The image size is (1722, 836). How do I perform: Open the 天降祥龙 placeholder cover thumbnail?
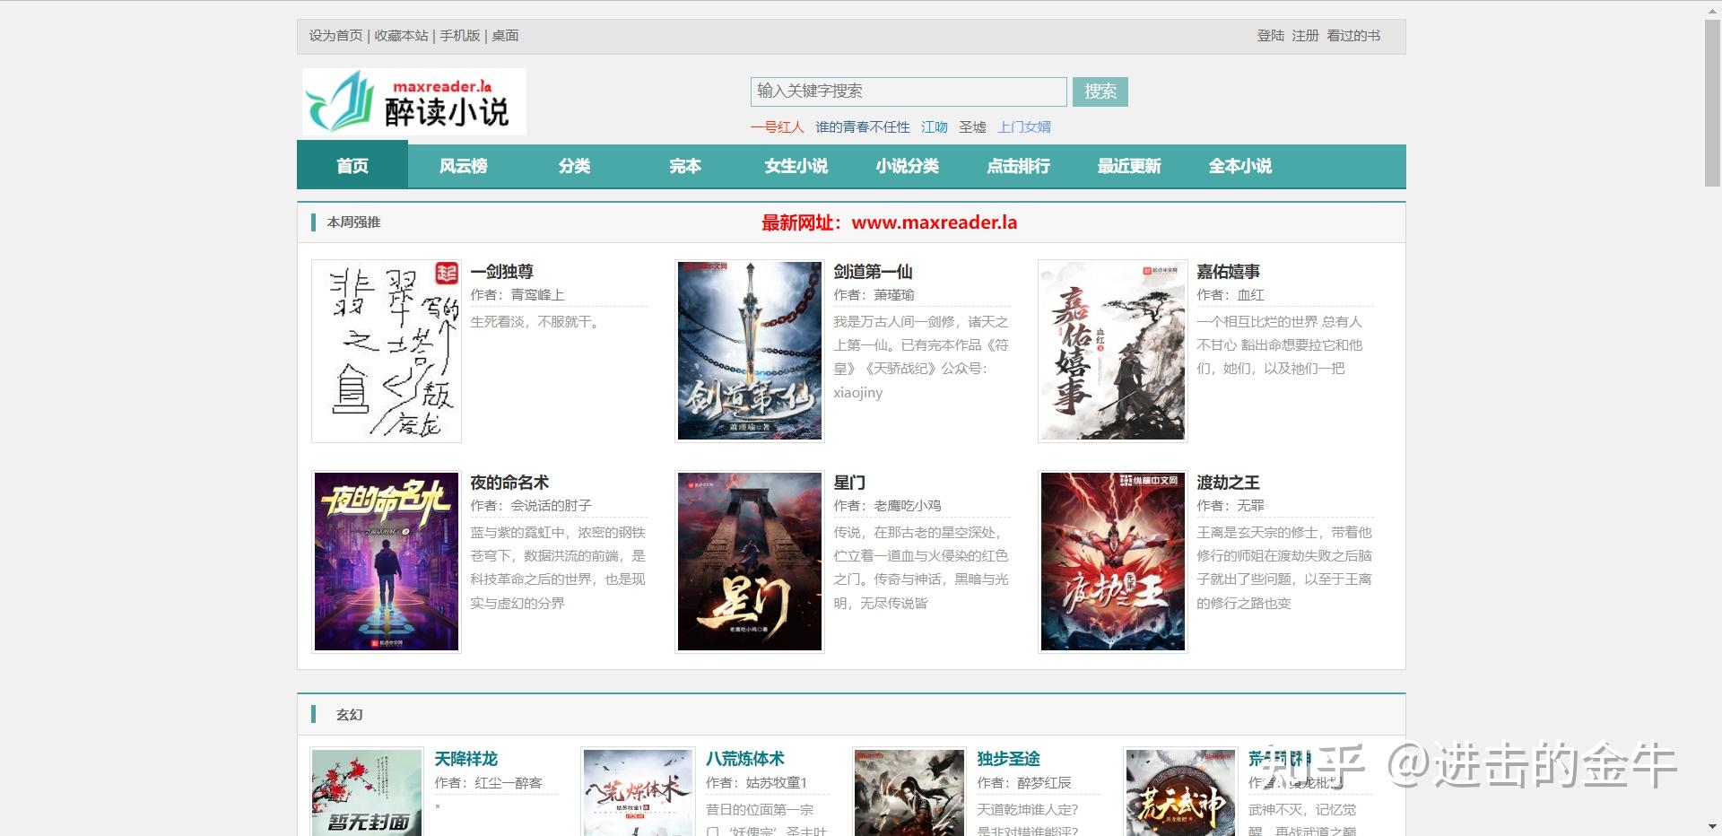tap(367, 793)
